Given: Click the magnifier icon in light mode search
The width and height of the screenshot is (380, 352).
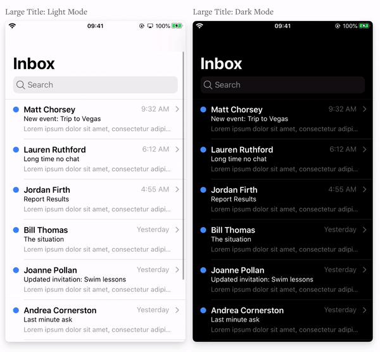Looking at the screenshot, I should coord(21,85).
